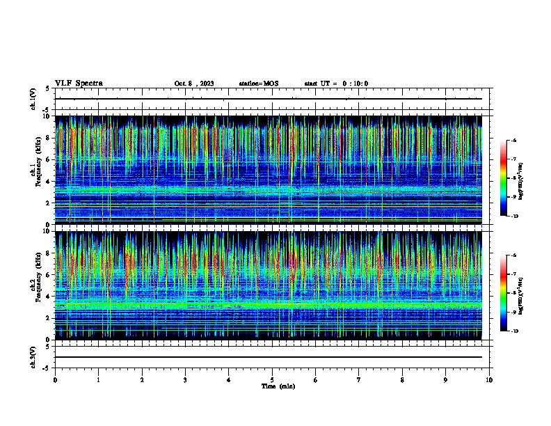This screenshot has width=551, height=426.
Task: Click the ch.1 spectrogram color scale bar
Action: (503, 178)
